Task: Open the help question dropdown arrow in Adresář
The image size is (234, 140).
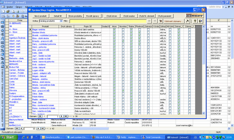Action: (x=223, y=7)
